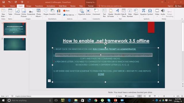The width and height of the screenshot is (184, 103).
Task: Insert a Text Box
Action: (x=104, y=13)
